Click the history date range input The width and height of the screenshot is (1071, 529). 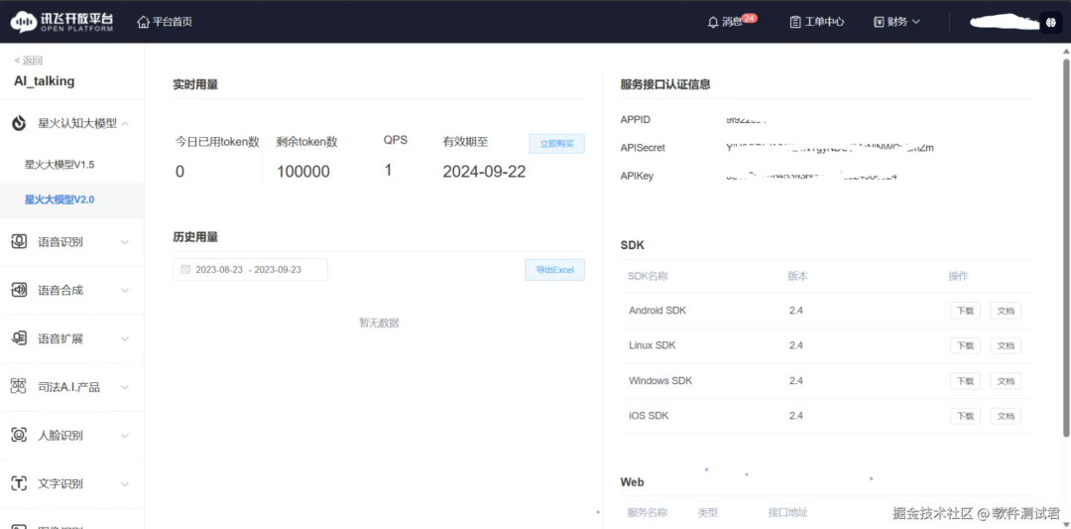pyautogui.click(x=250, y=269)
